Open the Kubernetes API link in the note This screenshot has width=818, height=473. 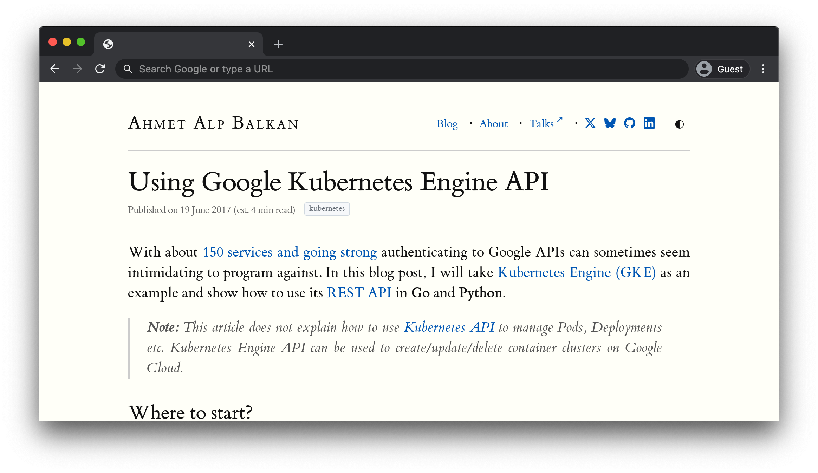tap(449, 328)
